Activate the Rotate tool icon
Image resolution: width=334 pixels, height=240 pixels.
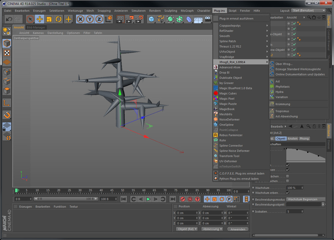(x=58, y=19)
